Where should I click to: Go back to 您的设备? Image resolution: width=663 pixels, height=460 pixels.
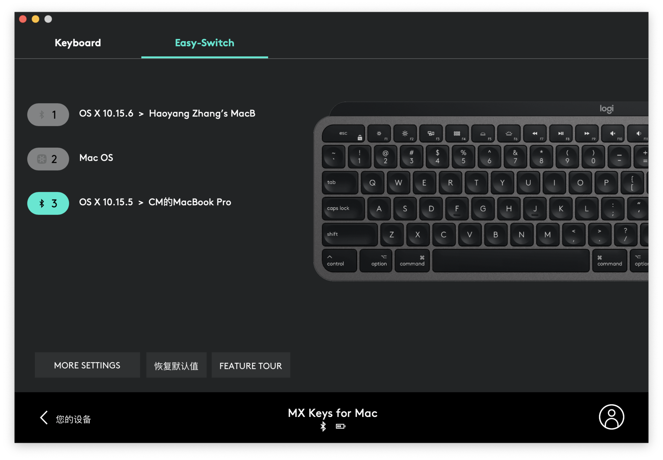pos(73,419)
